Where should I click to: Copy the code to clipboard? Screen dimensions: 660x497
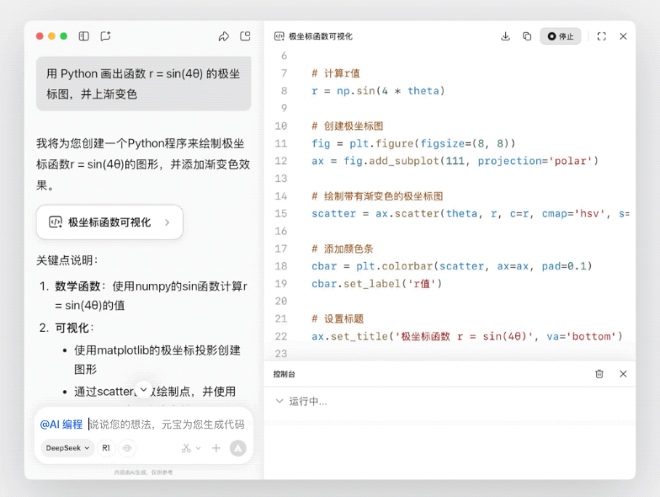point(527,36)
